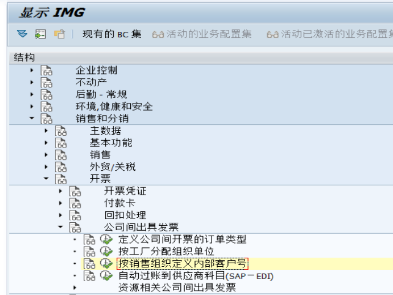This screenshot has width=393, height=295.
Task: Open documentation icon for 定义公司间开票的订单类型
Action: (89, 239)
